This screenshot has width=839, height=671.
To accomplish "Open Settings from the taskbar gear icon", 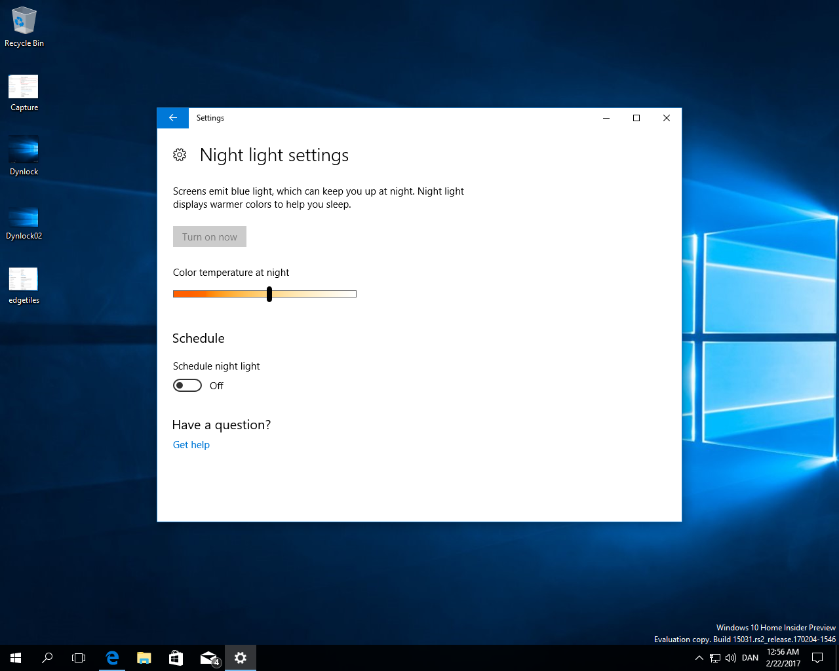I will (x=241, y=658).
